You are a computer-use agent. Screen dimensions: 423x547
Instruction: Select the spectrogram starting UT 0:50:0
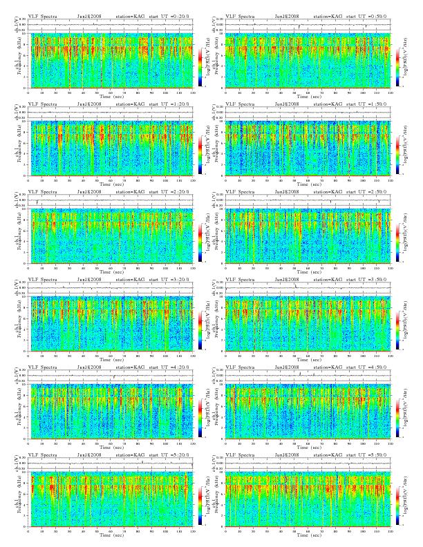[x=308, y=61]
